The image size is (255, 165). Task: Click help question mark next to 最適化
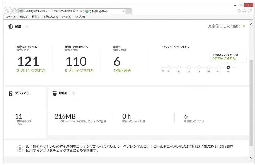point(74,93)
